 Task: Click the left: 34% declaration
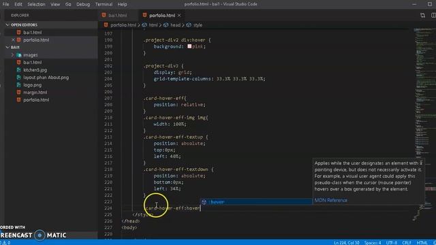click(x=167, y=189)
